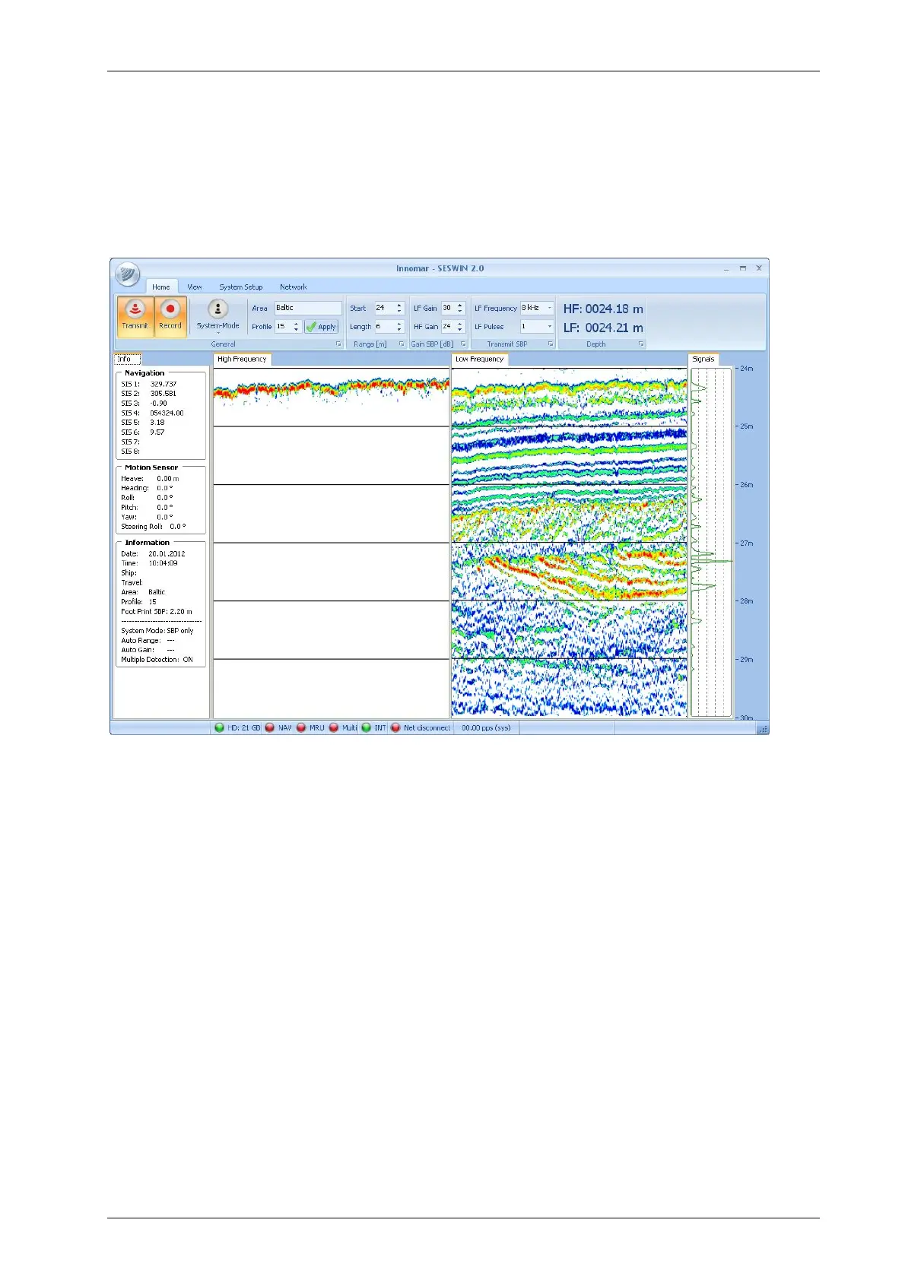This screenshot has width=905, height=1280.
Task: Click the 00.00 pps (sys) status text
Action: click(x=486, y=728)
